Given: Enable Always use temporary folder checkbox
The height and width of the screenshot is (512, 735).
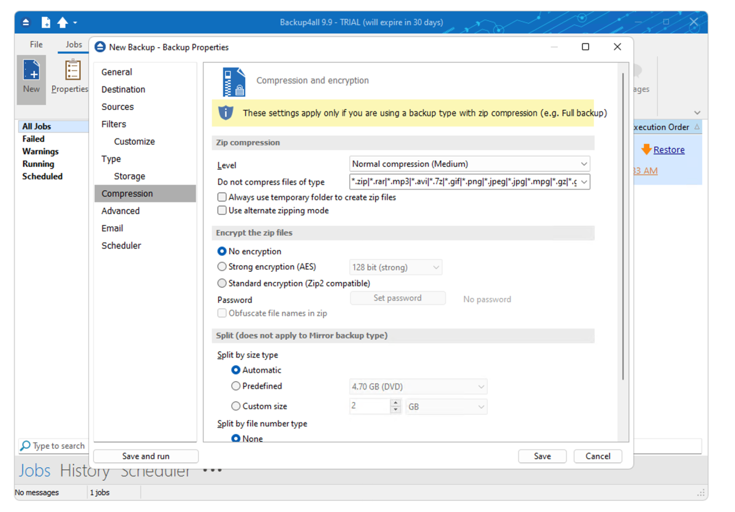Looking at the screenshot, I should 222,197.
